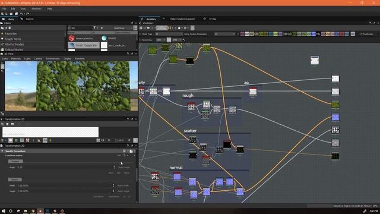Open the Help menu

coord(49,9)
